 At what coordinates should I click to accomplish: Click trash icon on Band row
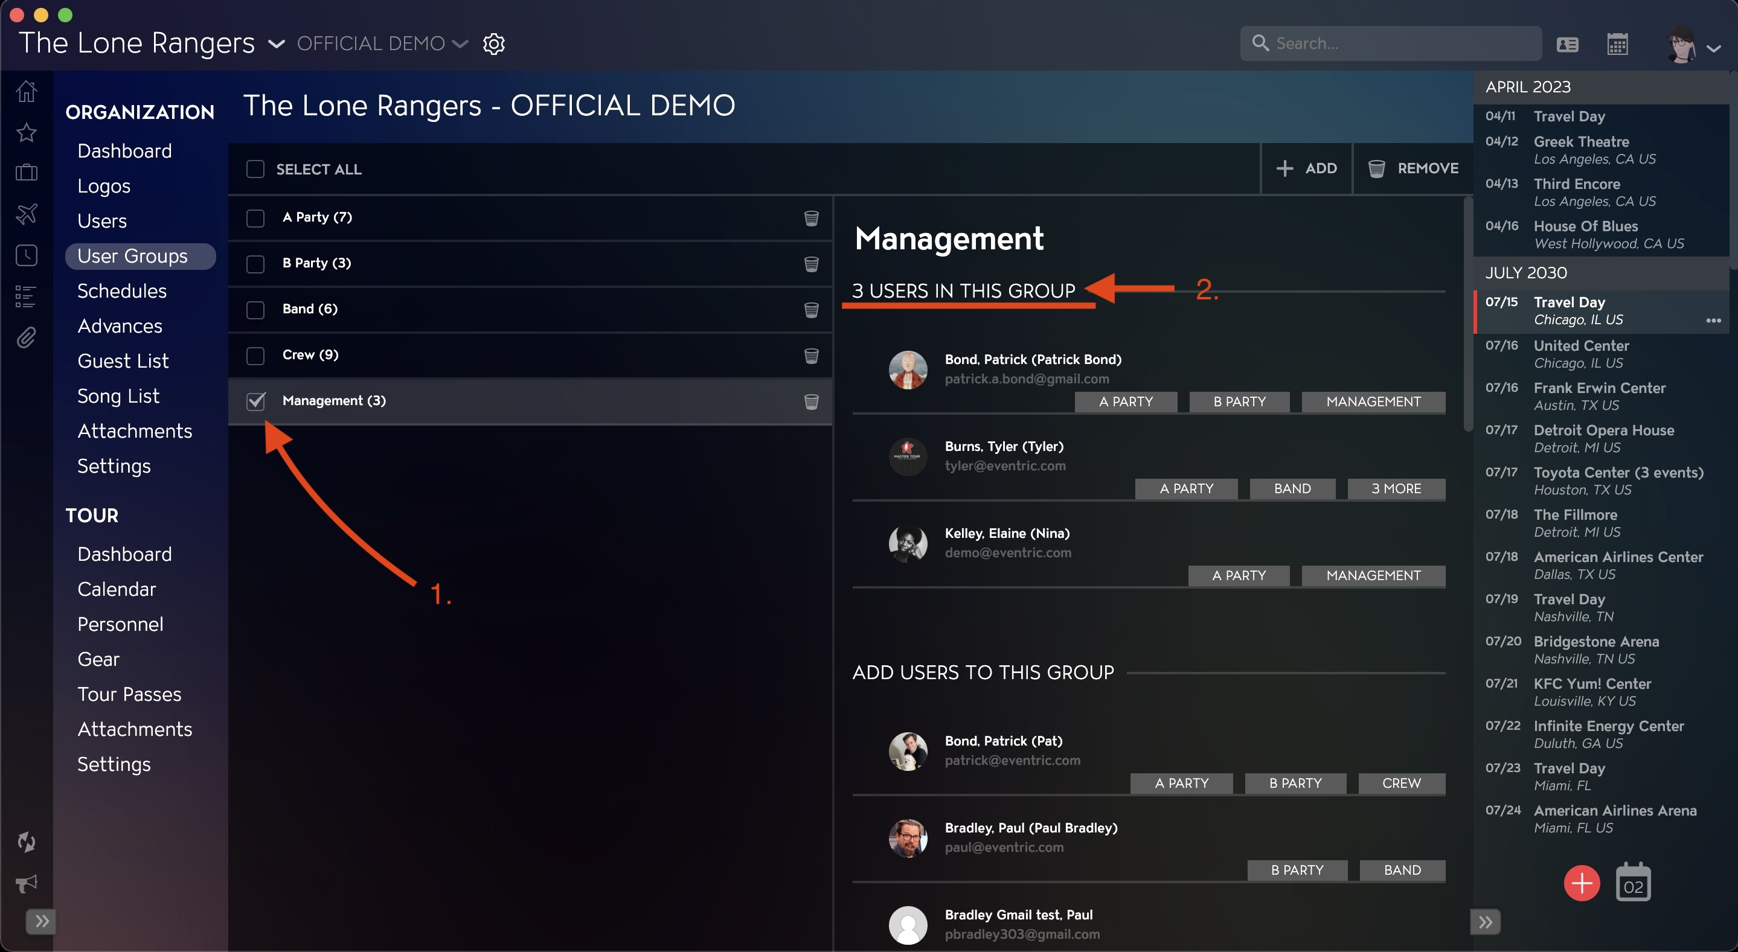pyautogui.click(x=812, y=310)
